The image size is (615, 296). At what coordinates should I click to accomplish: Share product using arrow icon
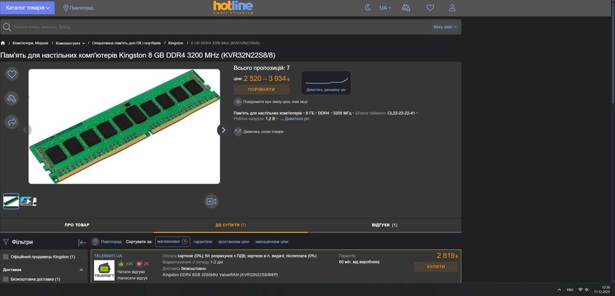pyautogui.click(x=12, y=122)
